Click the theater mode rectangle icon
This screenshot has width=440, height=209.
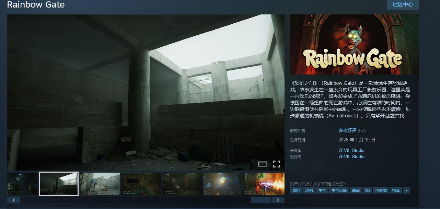263,164
